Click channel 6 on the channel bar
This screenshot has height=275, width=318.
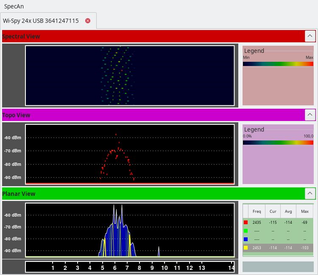(x=115, y=268)
